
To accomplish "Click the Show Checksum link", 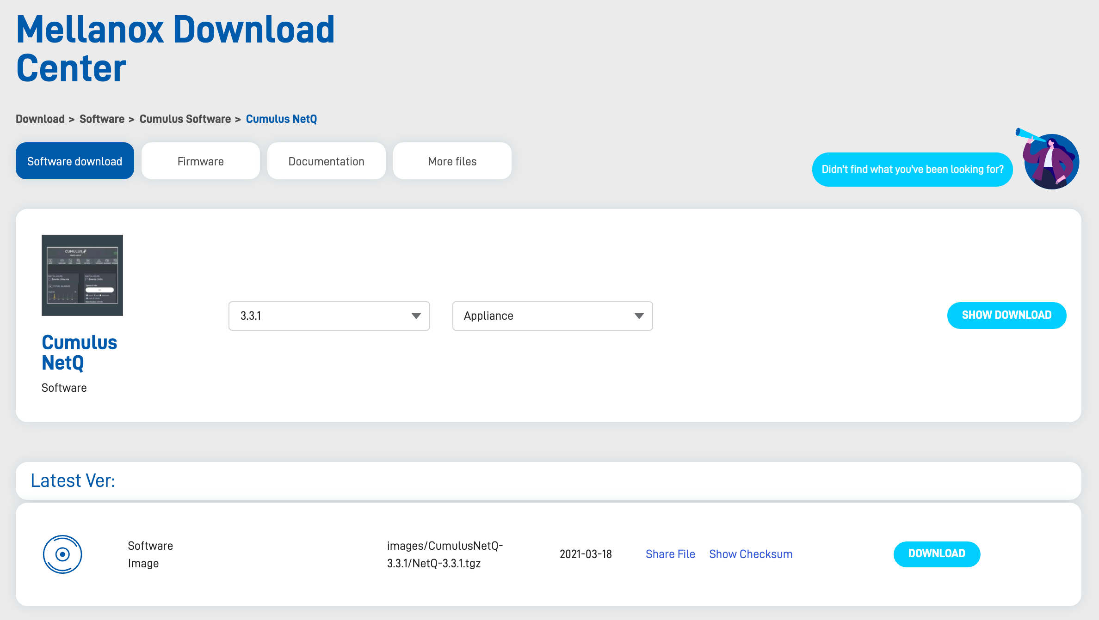I will [x=751, y=554].
